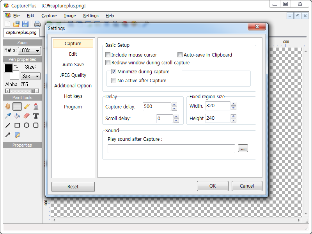Open the Edit menu
The image size is (312, 234).
coord(30,16)
